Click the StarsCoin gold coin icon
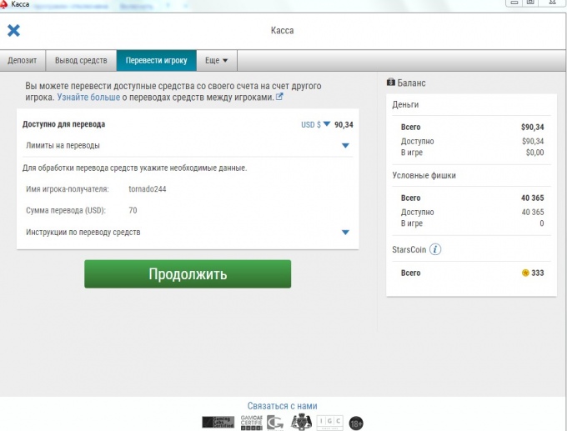The image size is (567, 431). click(525, 273)
